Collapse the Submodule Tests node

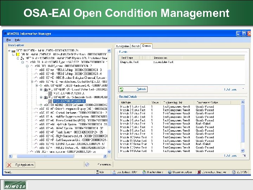(x=41, y=97)
